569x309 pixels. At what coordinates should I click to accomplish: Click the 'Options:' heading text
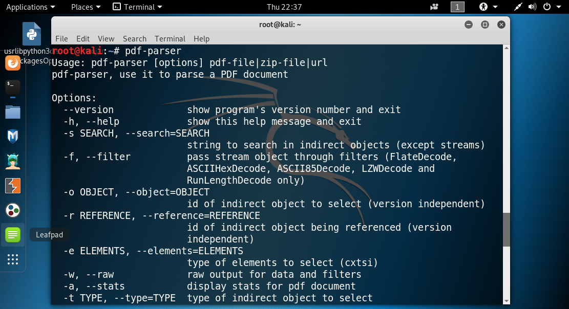click(74, 98)
